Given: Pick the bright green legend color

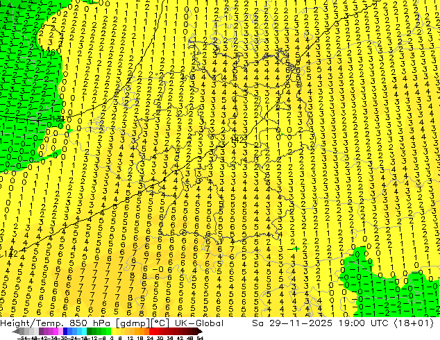Looking at the screenshot, I should click(x=108, y=331).
